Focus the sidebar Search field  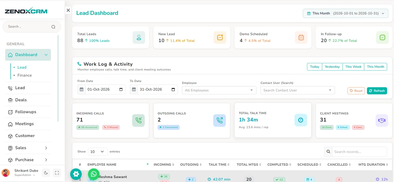[x=32, y=27]
